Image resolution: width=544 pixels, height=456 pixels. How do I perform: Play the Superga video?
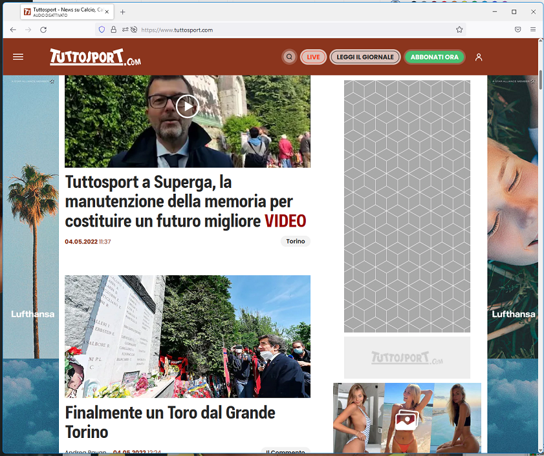(x=188, y=107)
